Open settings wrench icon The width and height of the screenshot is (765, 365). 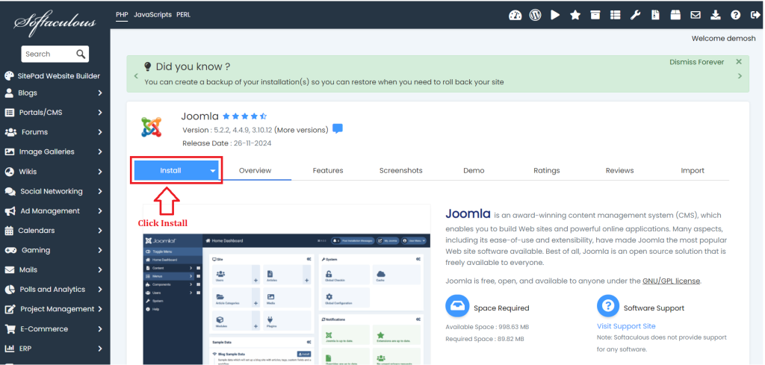point(635,15)
